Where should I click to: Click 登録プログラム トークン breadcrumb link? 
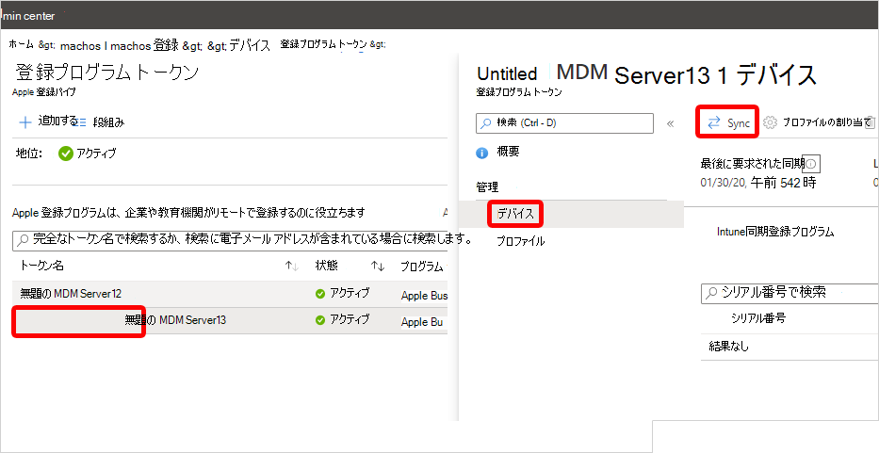tap(323, 44)
